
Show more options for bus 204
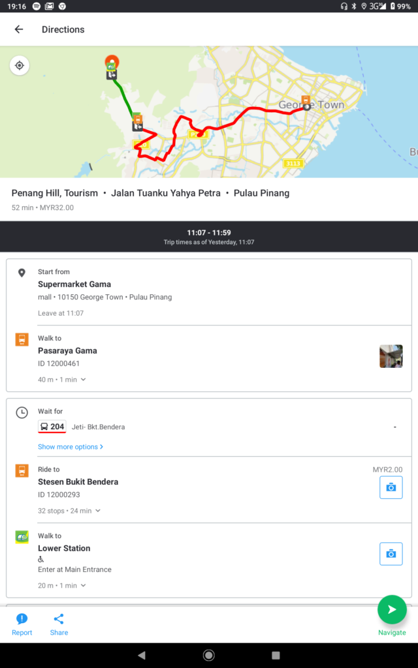tap(71, 447)
